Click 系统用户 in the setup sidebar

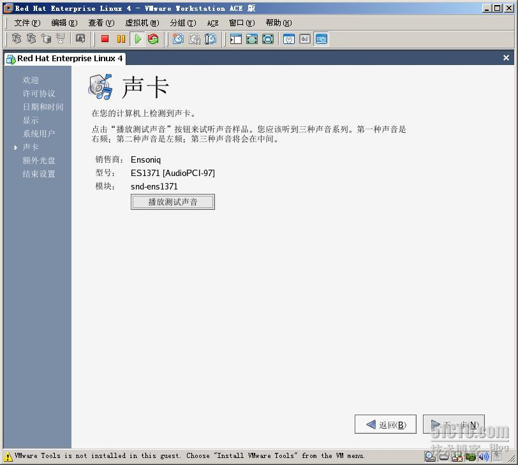[x=39, y=134]
